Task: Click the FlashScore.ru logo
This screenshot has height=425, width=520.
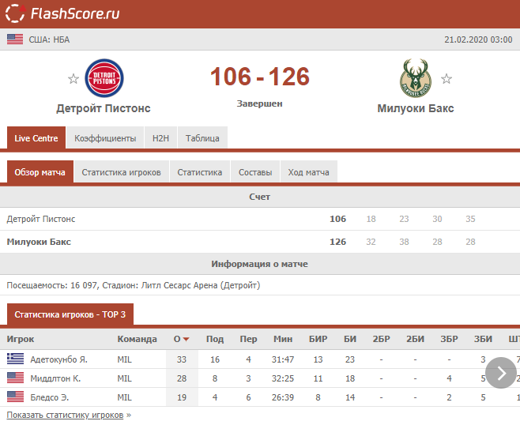Action: [62, 13]
